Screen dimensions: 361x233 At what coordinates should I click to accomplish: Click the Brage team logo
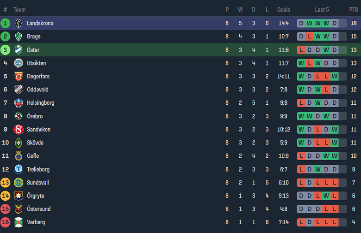pyautogui.click(x=19, y=36)
